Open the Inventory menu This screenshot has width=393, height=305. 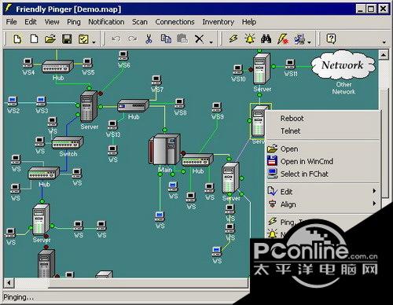click(x=218, y=22)
